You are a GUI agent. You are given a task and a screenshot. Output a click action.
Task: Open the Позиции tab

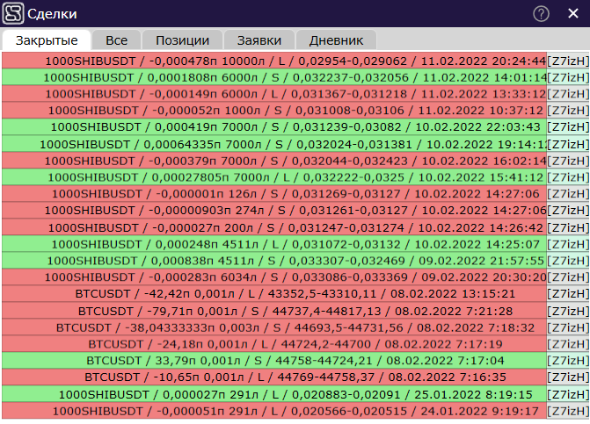click(x=183, y=40)
